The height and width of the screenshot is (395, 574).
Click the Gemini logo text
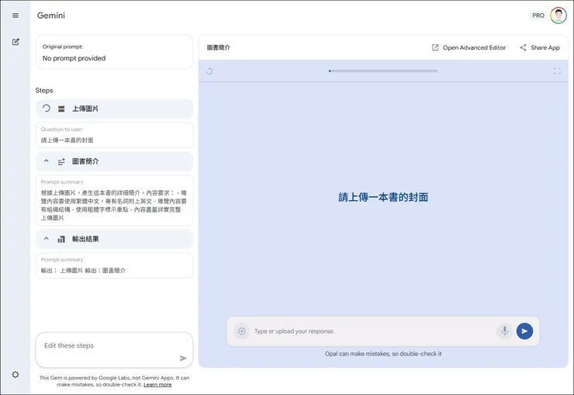pyautogui.click(x=51, y=16)
